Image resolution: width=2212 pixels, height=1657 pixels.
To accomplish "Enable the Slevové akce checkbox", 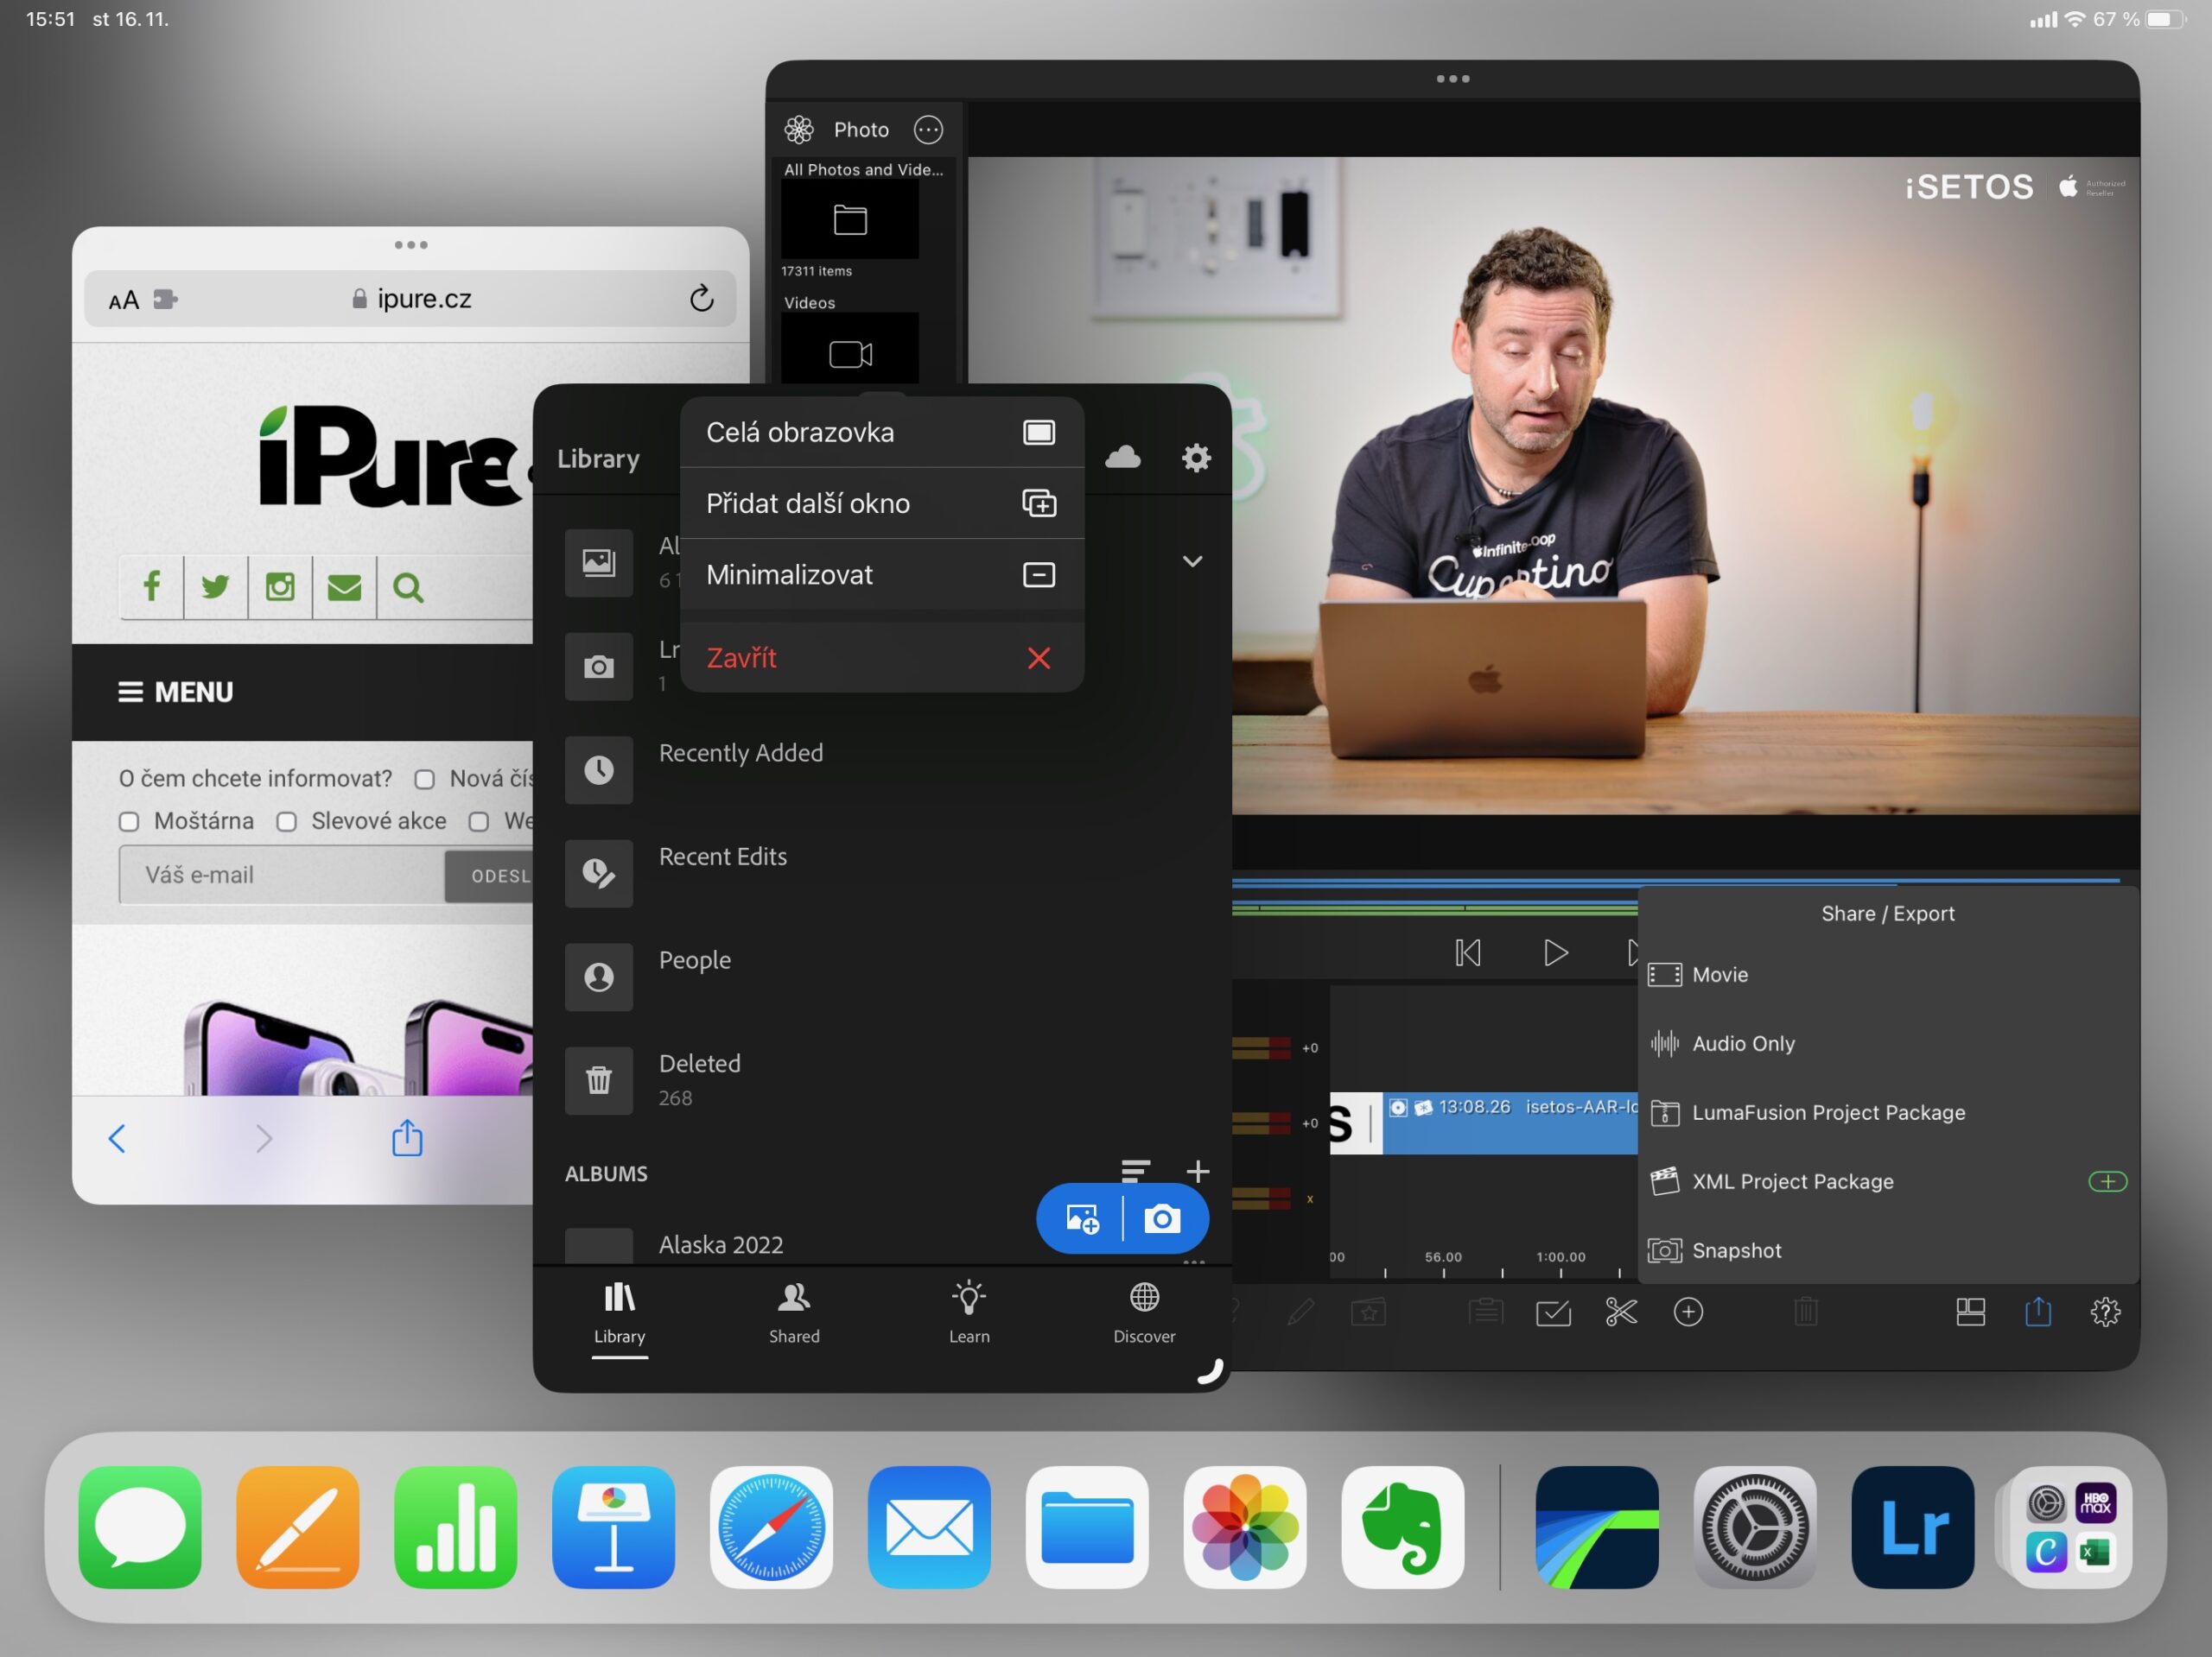I will coord(287,821).
